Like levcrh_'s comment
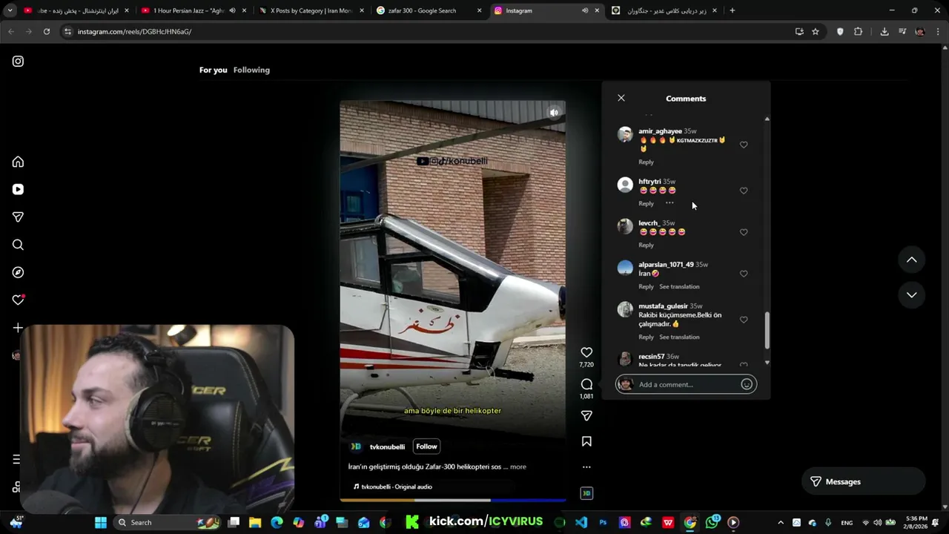The image size is (949, 534). point(744,232)
